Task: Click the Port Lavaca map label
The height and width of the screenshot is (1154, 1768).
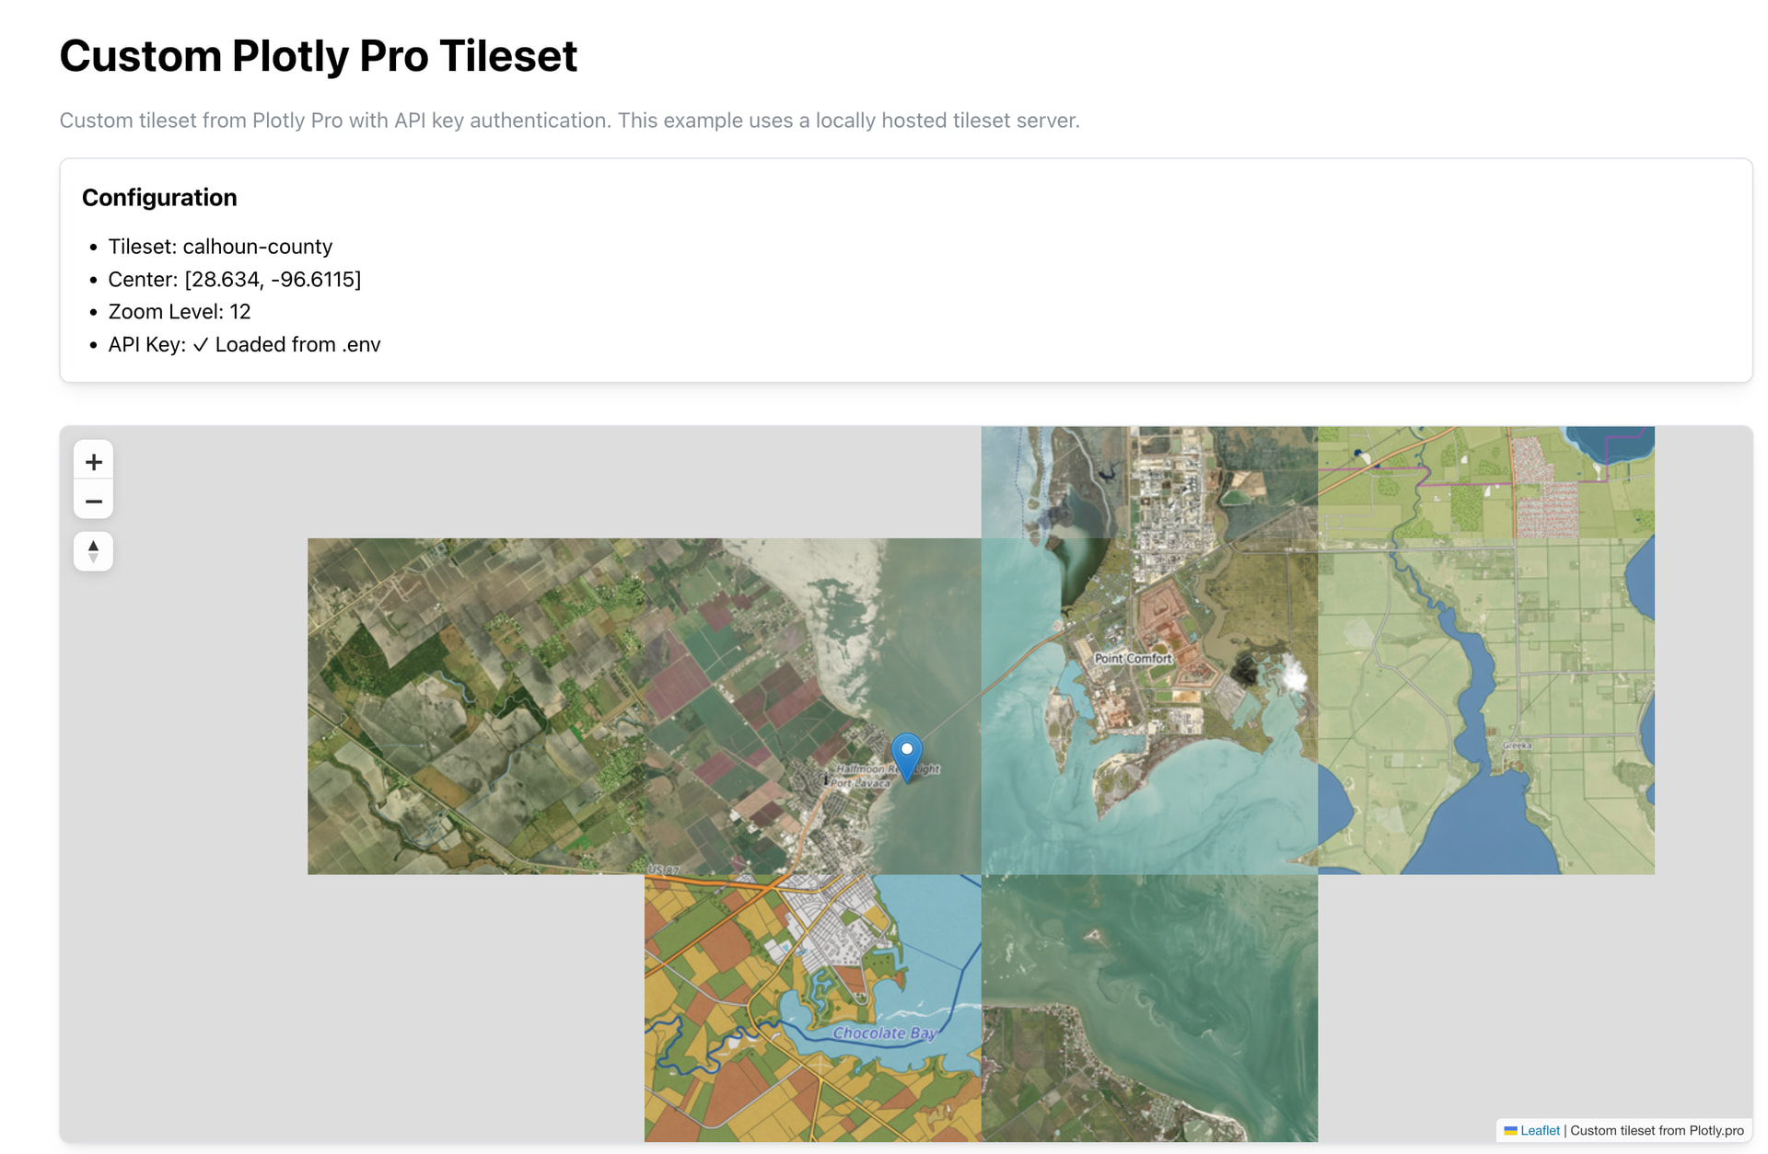Action: (861, 783)
